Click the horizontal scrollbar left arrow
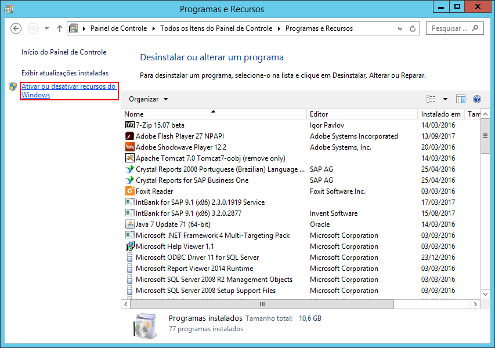Viewport: 495px width, 348px height. coord(126,304)
